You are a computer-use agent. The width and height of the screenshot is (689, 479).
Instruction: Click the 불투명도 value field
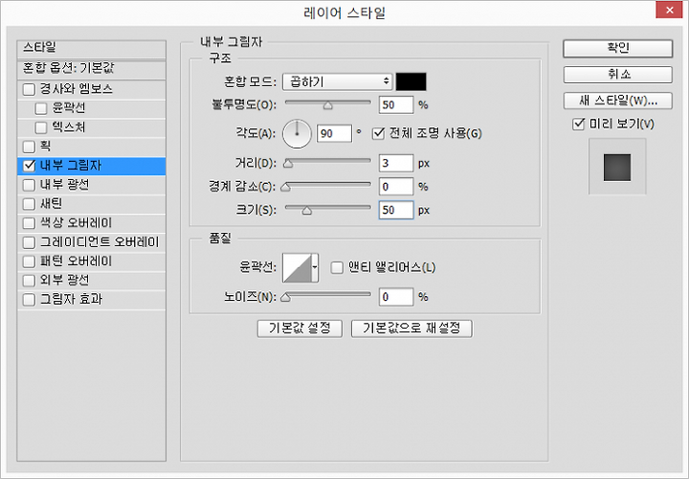click(396, 105)
